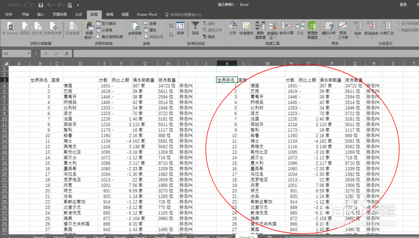Click cell K3 世界排名 in right table
Viewport: 419px width, 238px height.
(226, 80)
